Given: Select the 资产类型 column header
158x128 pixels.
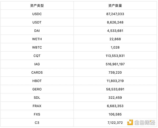Looking at the screenshot, I should (37, 6).
